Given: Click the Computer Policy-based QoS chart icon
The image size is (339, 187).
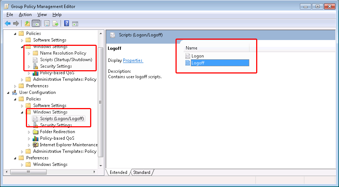Looking at the screenshot, I should pos(35,73).
